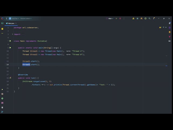
Task: Open the Project tool window icon
Action: pyautogui.click(x=2, y=23)
